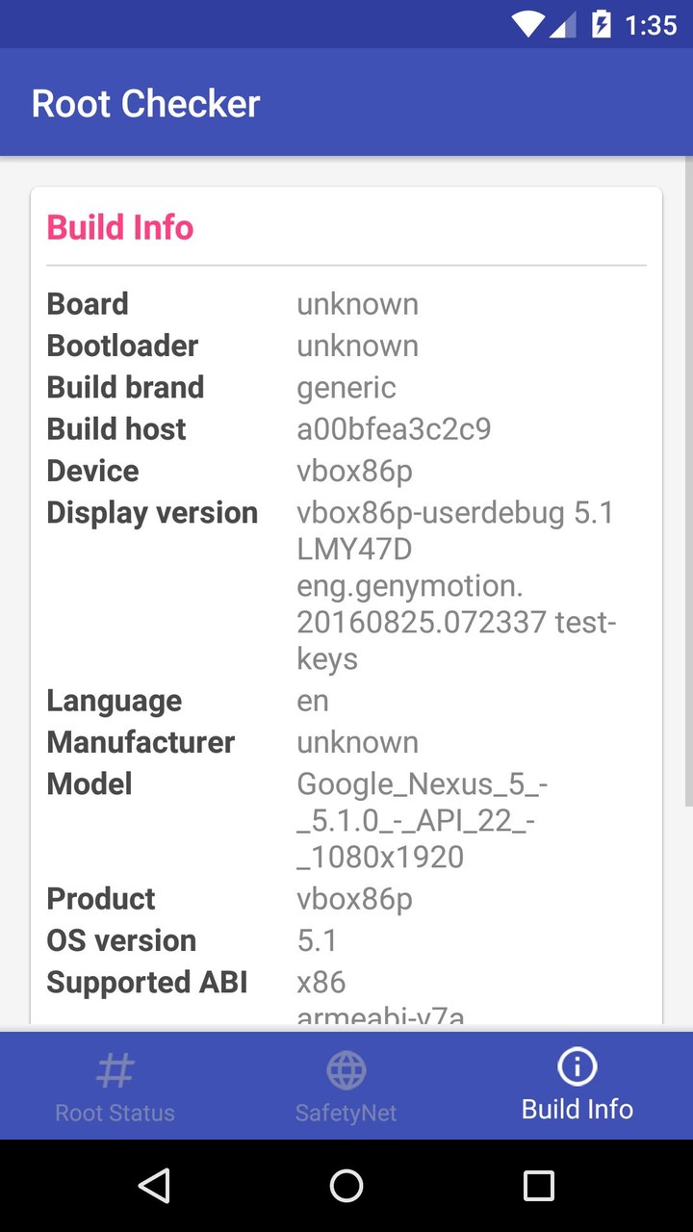Tap the SafetyNet globe icon

pos(346,1068)
